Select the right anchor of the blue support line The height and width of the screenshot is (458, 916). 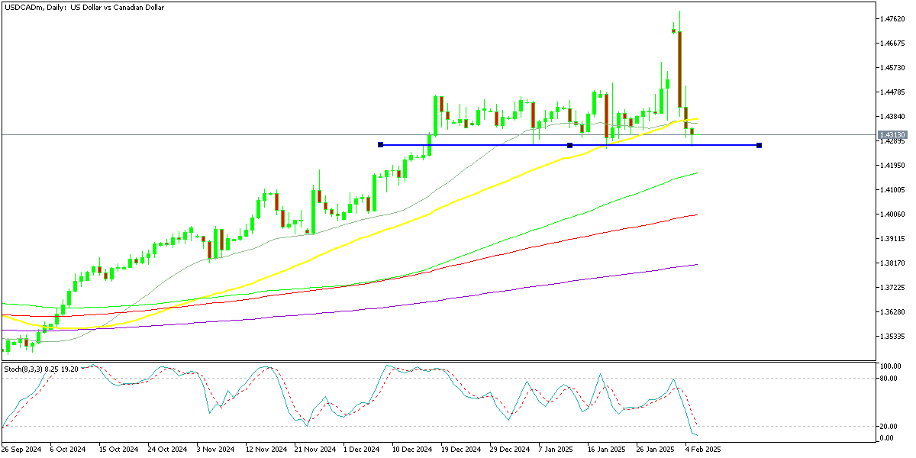tap(759, 145)
